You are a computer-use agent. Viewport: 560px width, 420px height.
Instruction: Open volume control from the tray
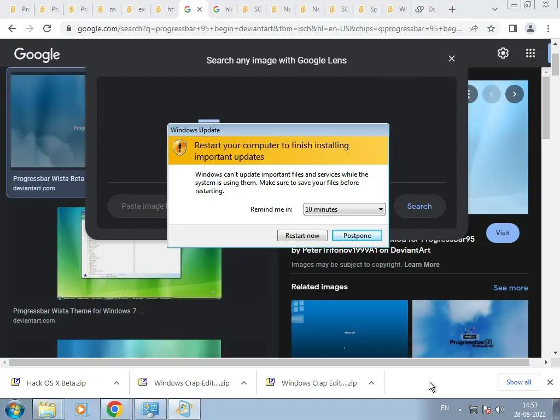click(500, 410)
